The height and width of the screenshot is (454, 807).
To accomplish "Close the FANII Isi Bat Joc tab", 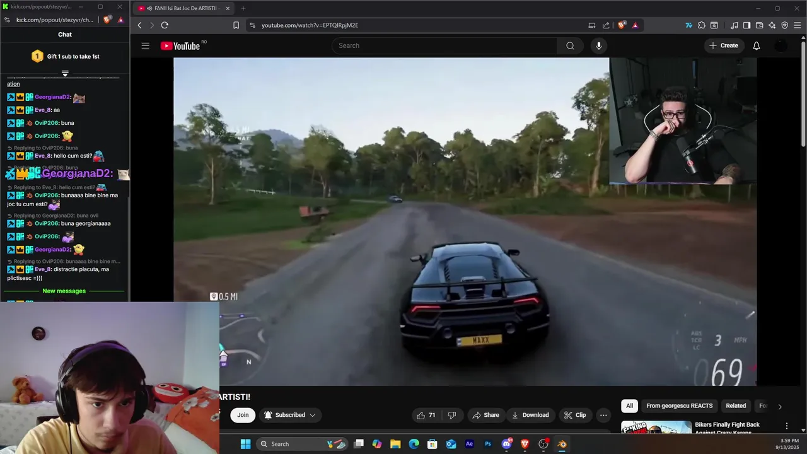I will pyautogui.click(x=228, y=8).
